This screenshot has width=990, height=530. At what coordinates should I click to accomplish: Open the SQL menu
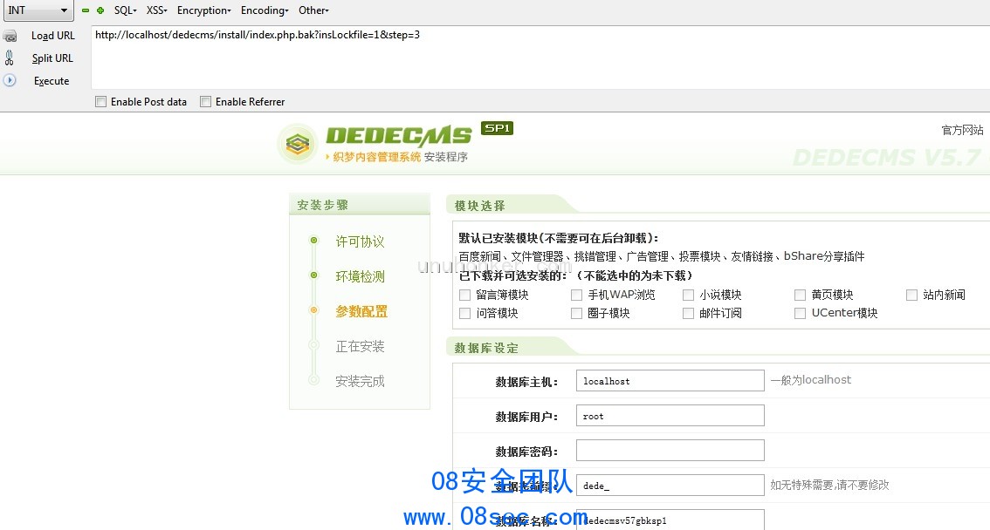125,10
